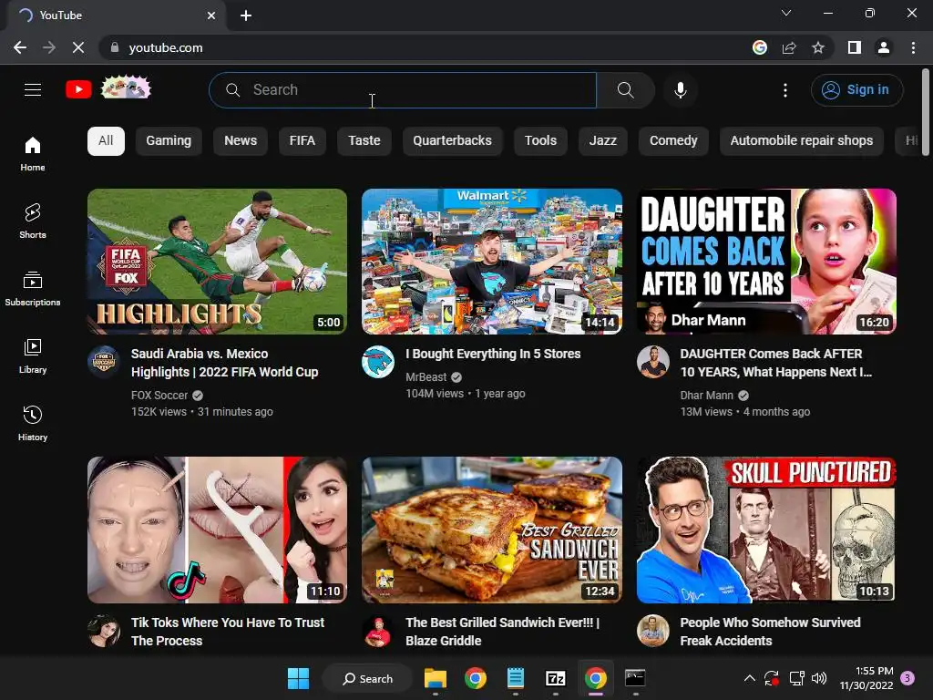This screenshot has height=700, width=933.
Task: Select the News filter chip
Action: click(241, 141)
